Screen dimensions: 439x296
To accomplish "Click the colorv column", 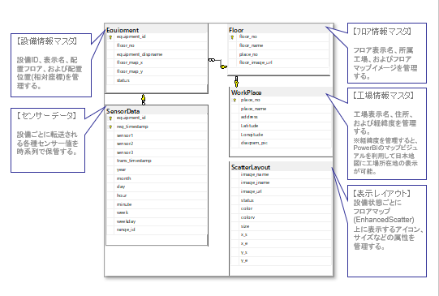I will [x=247, y=217].
